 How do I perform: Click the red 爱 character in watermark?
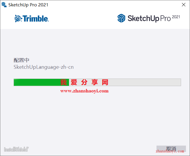(x=74, y=82)
